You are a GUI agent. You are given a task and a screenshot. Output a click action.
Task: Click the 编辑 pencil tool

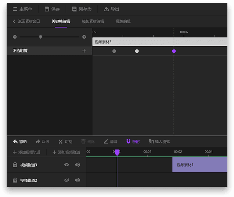(x=106, y=142)
